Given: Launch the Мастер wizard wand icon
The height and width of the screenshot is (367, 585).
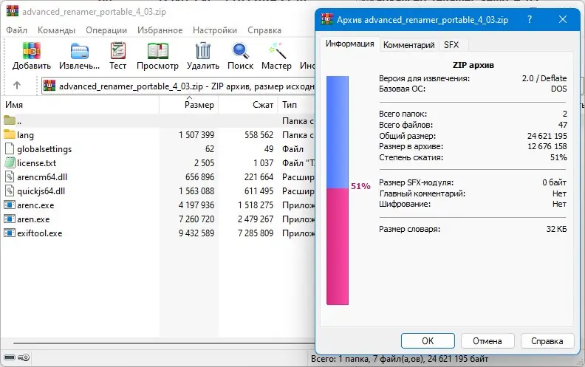Looking at the screenshot, I should 277,51.
